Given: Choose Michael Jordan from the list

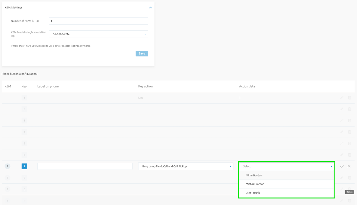Looking at the screenshot, I should (255, 184).
